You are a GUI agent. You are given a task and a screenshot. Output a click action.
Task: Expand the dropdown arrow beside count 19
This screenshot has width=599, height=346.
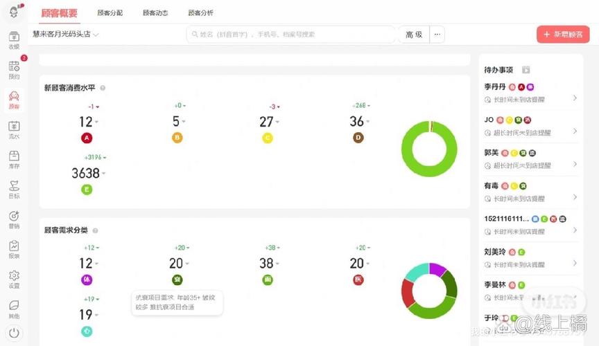pyautogui.click(x=96, y=315)
